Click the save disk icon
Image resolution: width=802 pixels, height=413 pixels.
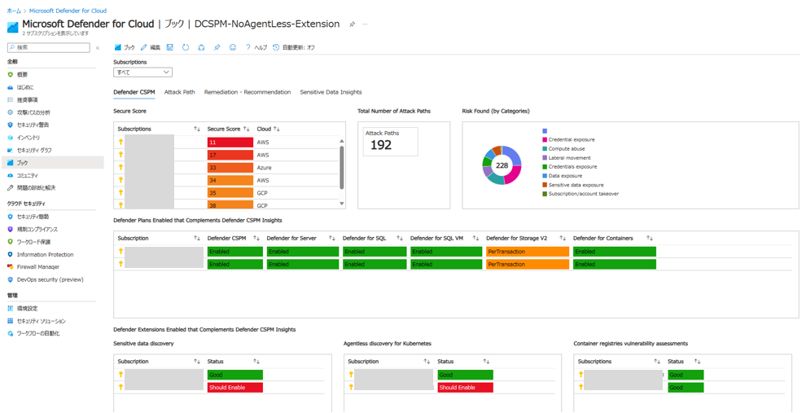pos(170,47)
